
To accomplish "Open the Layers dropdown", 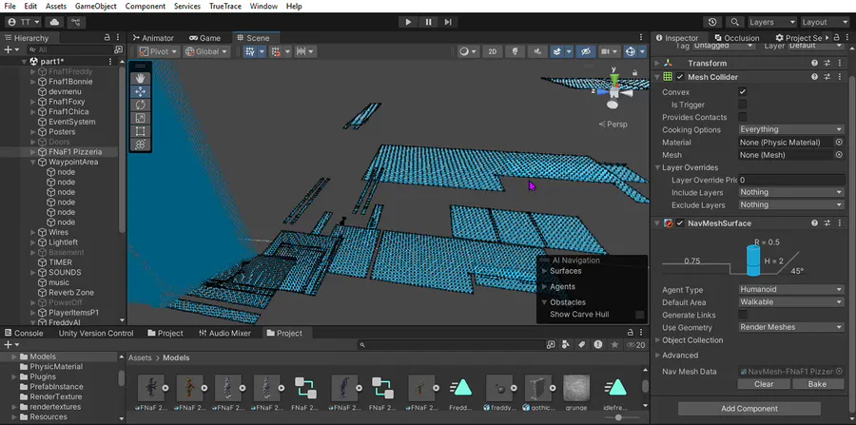I will [x=772, y=22].
